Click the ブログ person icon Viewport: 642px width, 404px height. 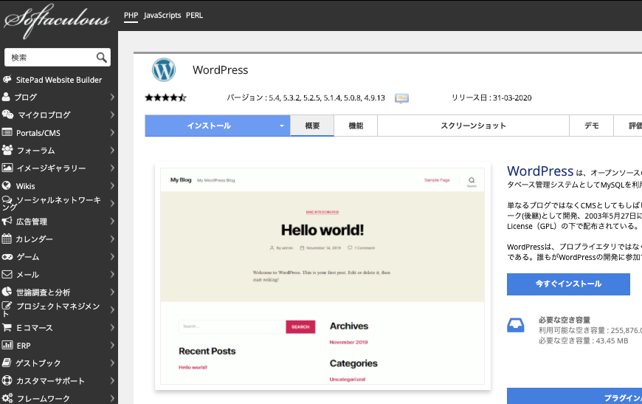(6, 97)
